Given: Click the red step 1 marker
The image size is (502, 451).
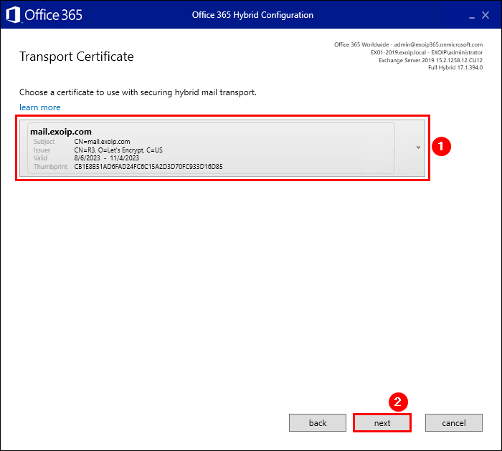Looking at the screenshot, I should 442,146.
